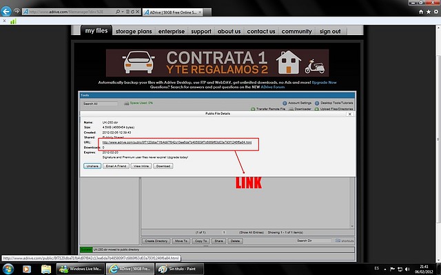This screenshot has width=441, height=275.
Task: Select the ADrive 50GB Free Online tab
Action: pyautogui.click(x=173, y=12)
